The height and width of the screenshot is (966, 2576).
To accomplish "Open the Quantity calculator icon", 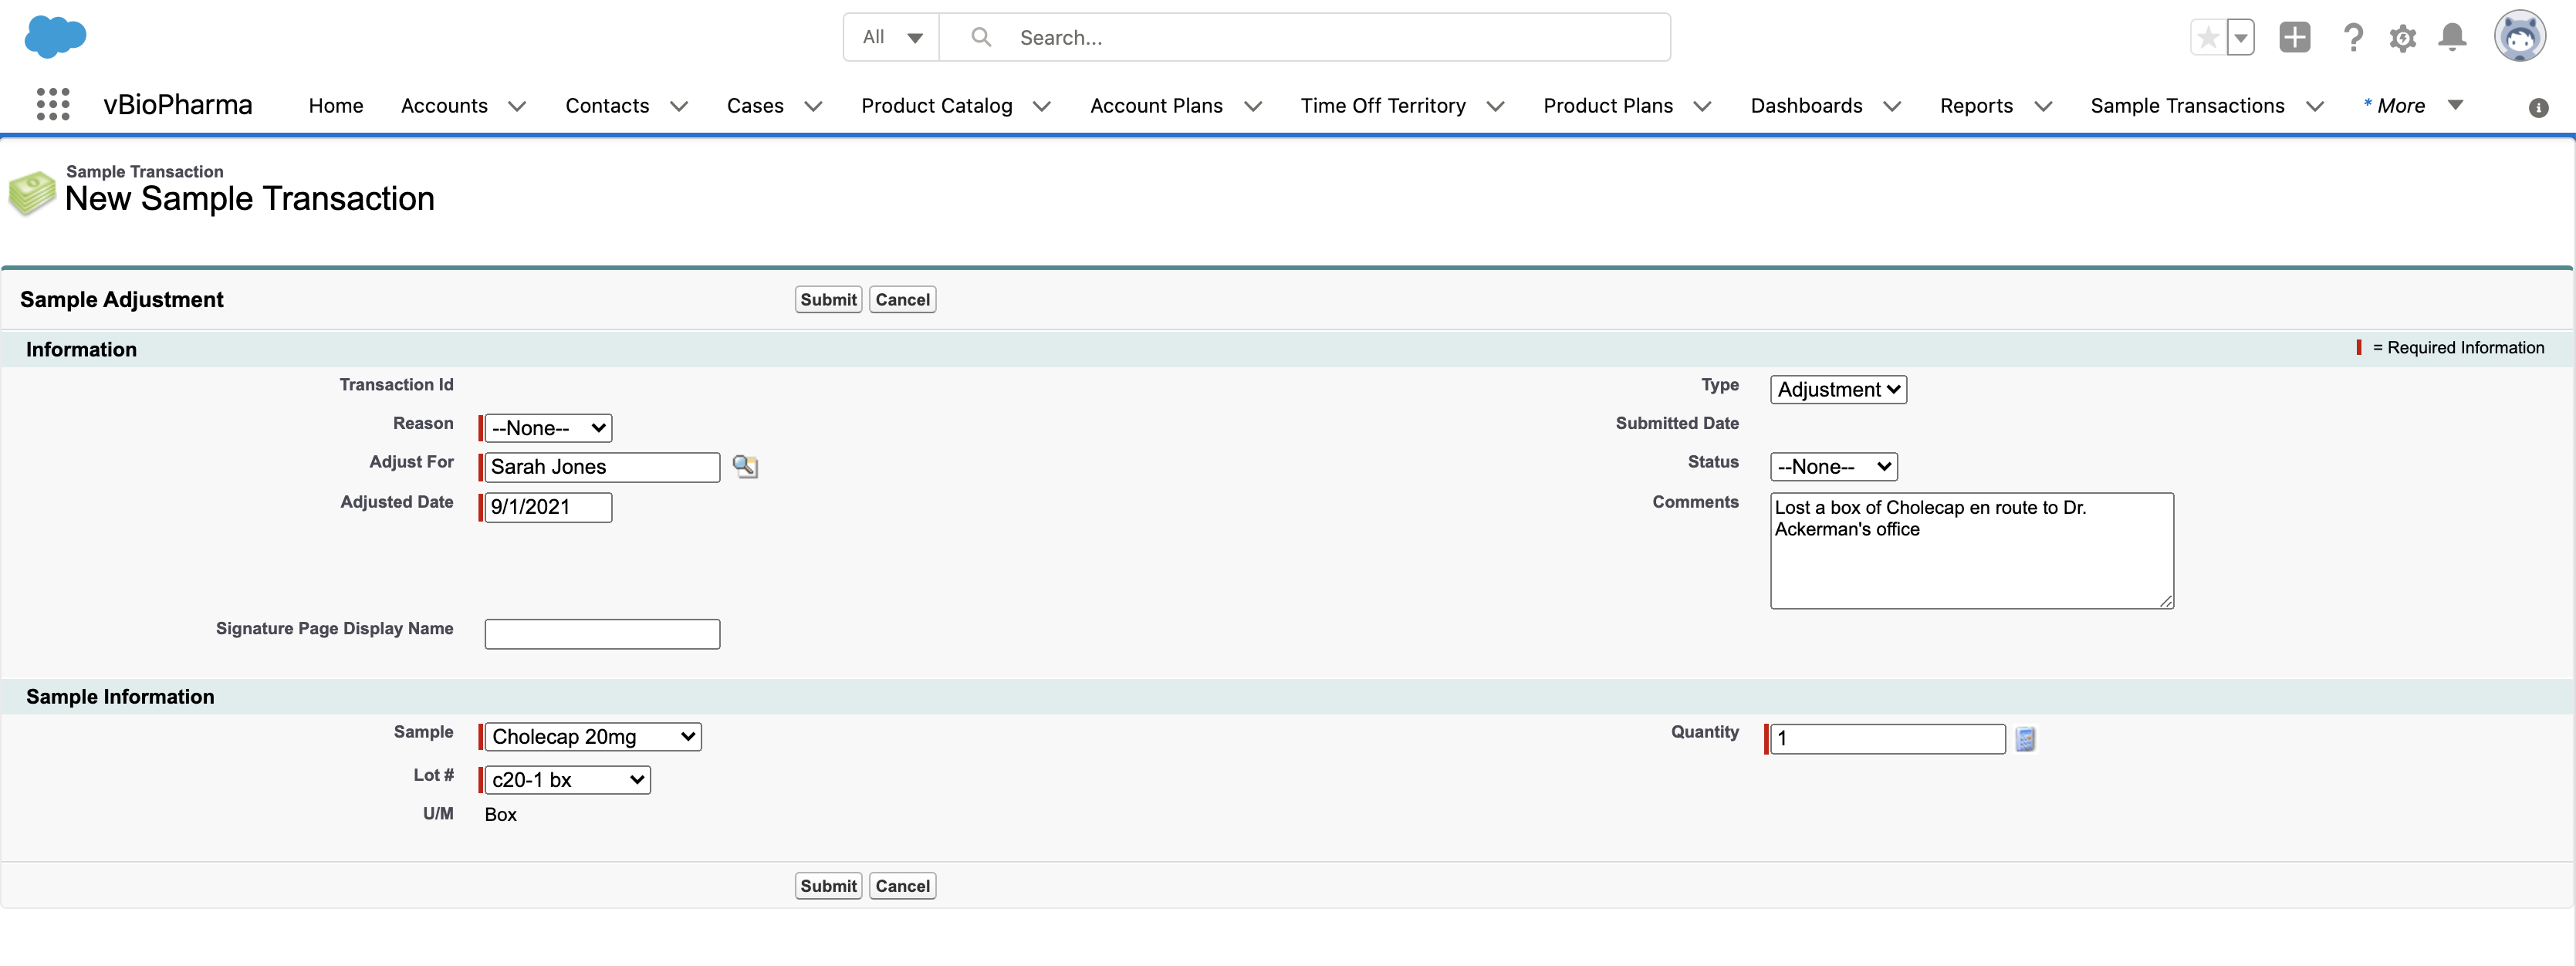I will coord(2025,739).
